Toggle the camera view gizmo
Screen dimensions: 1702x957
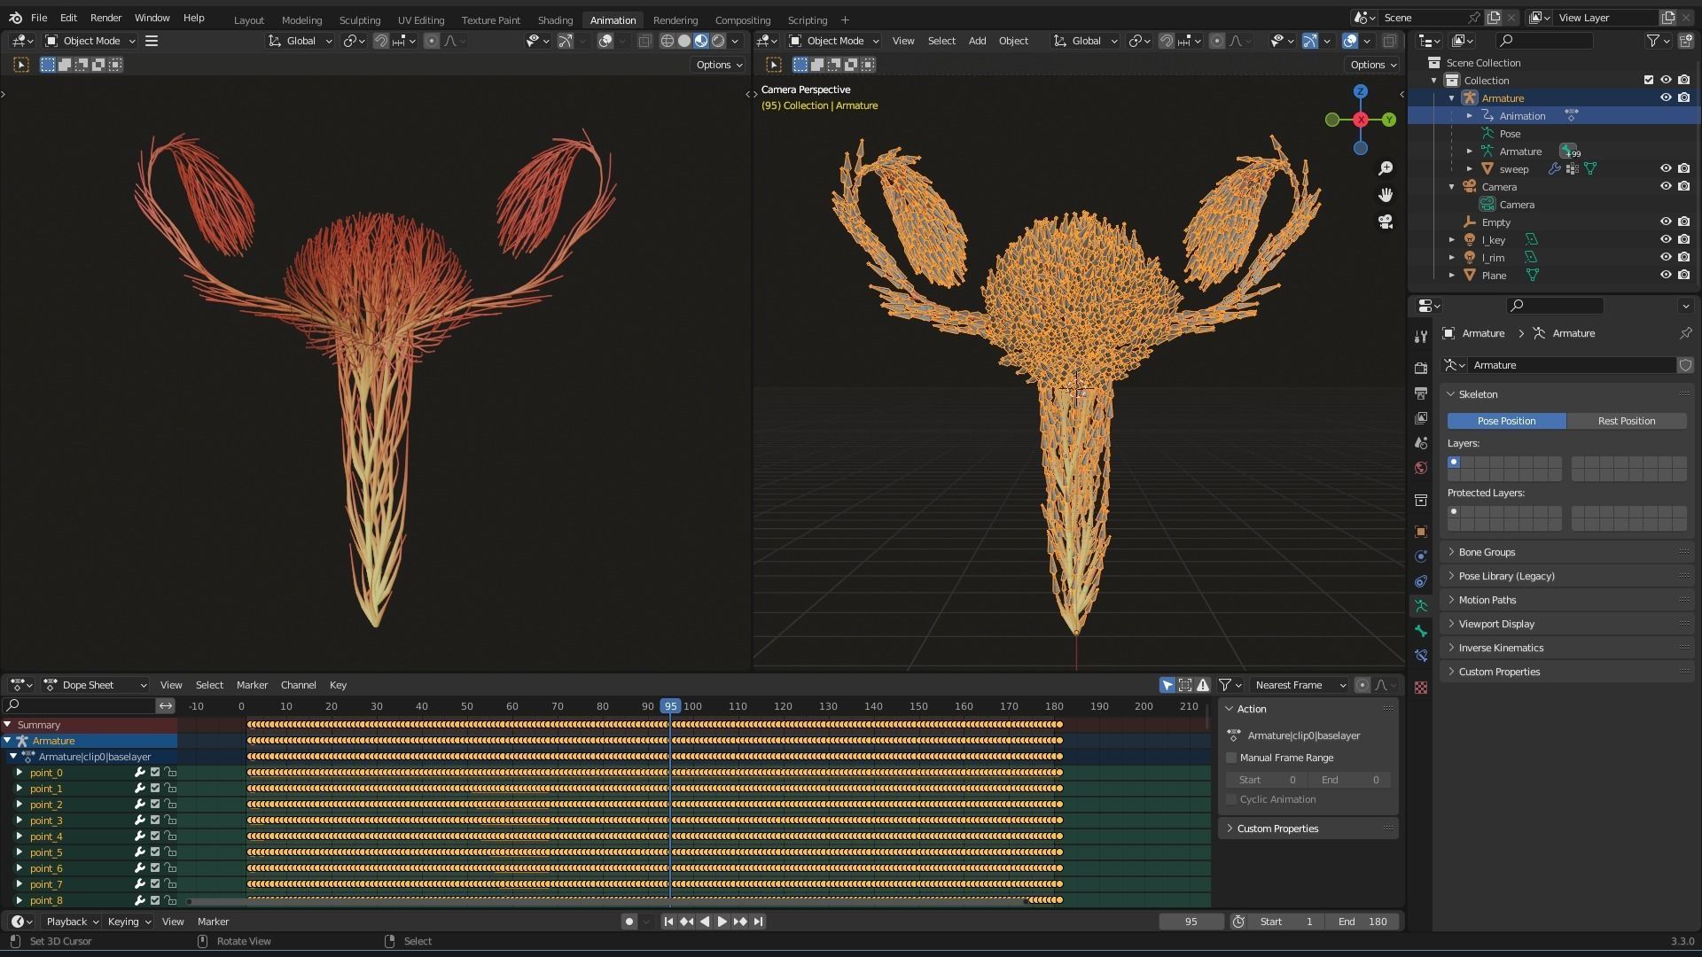1386,222
